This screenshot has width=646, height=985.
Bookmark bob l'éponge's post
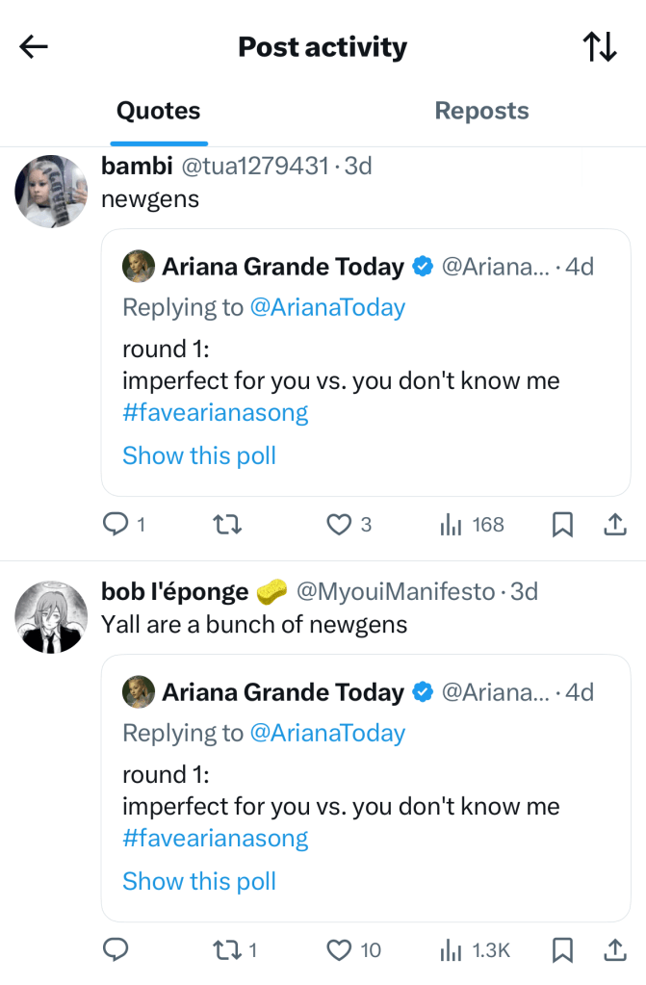[x=562, y=950]
